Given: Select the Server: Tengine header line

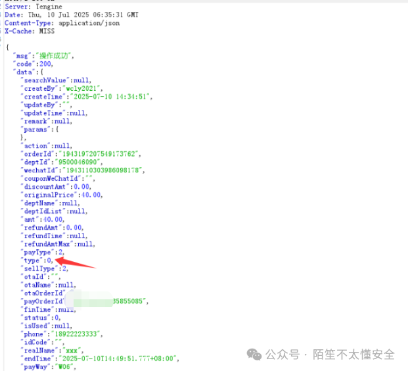Looking at the screenshot, I should click(34, 7).
